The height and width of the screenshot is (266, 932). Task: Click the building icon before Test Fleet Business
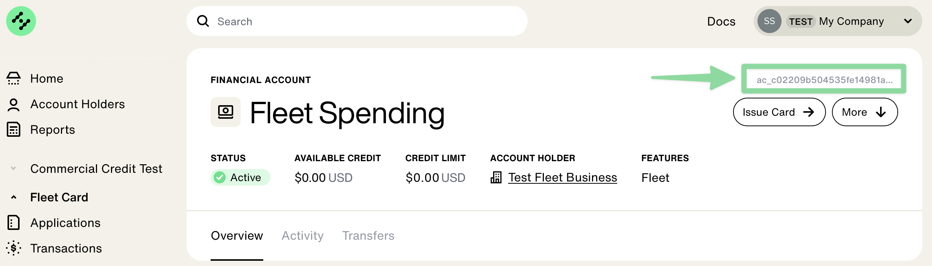click(x=496, y=177)
